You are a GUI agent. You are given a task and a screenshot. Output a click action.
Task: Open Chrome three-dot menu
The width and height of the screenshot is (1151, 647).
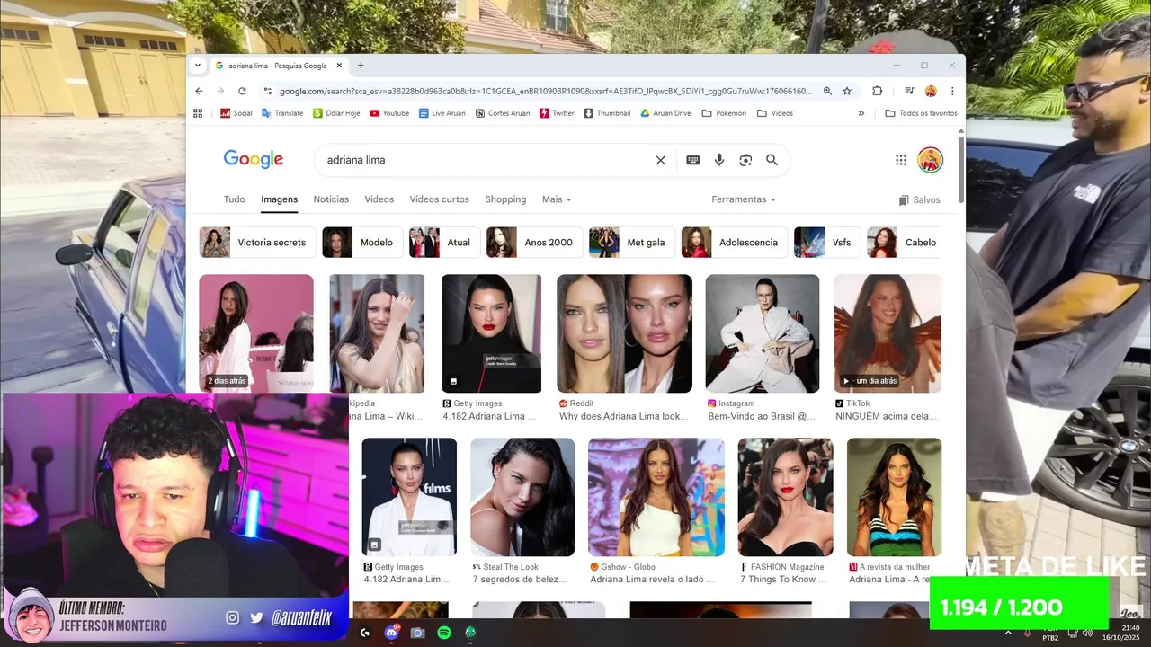(952, 91)
